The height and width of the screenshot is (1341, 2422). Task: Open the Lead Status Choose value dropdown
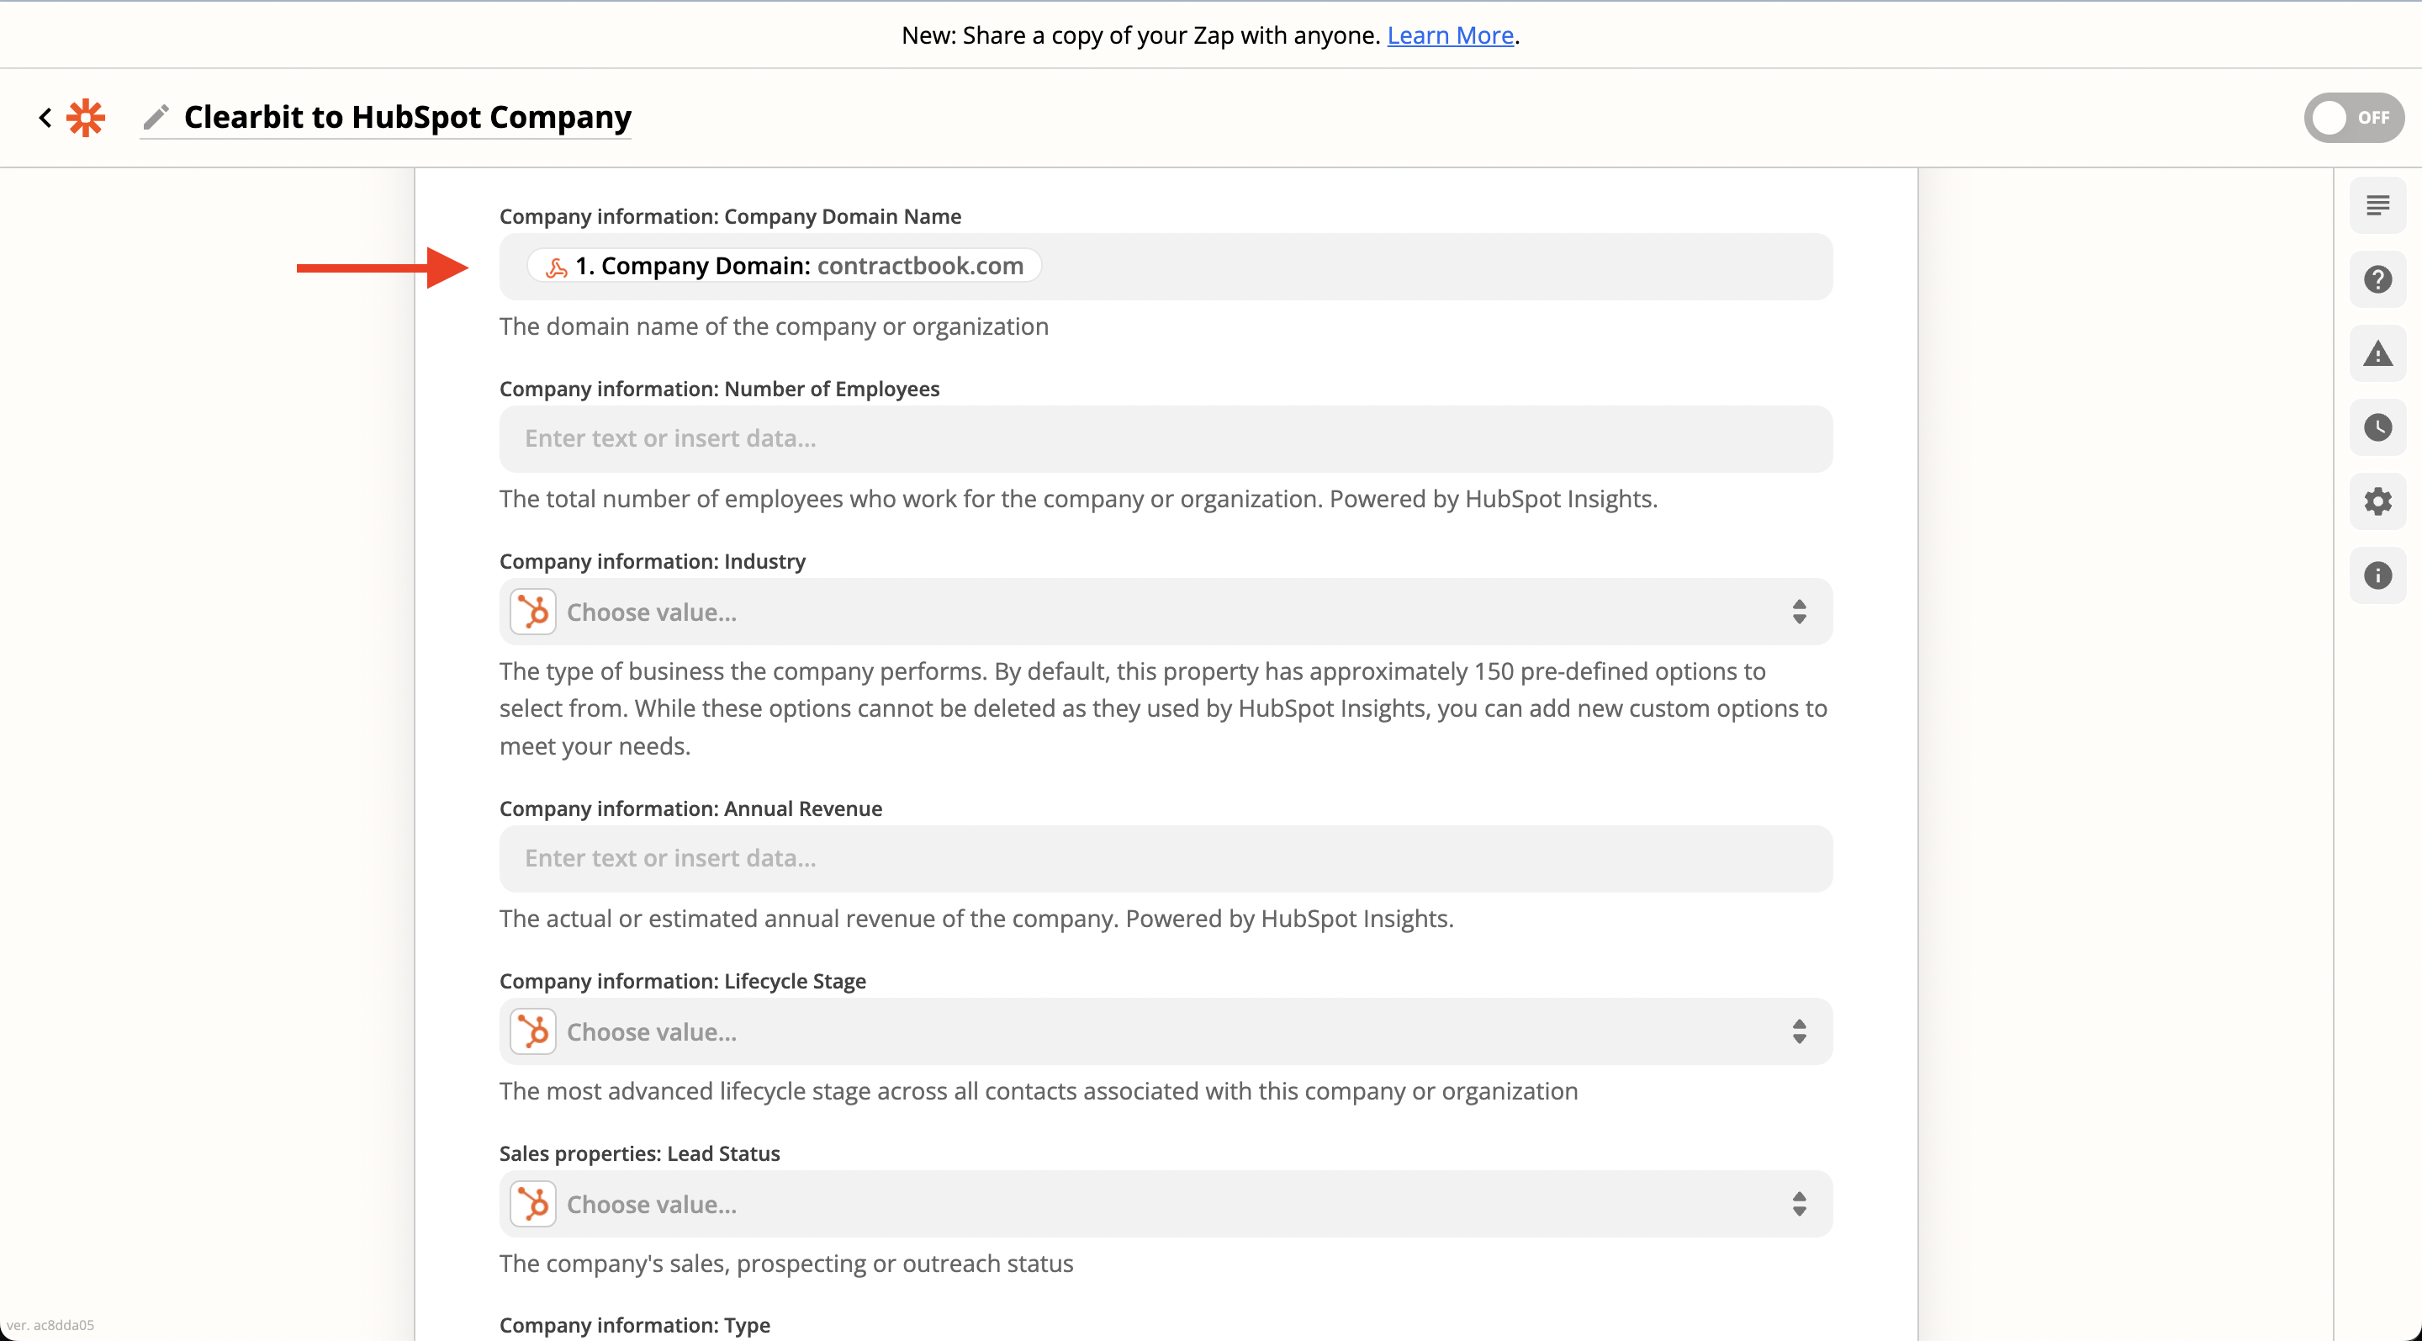1165,1205
